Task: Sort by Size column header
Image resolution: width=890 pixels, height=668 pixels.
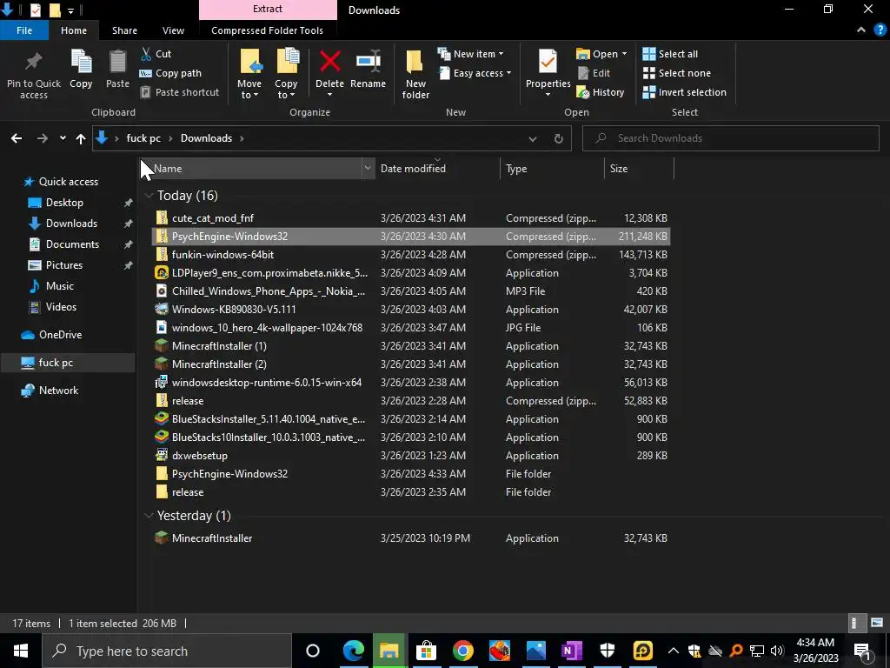Action: [639, 168]
